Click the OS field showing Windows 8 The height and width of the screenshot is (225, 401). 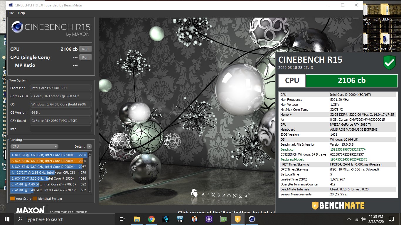[x=61, y=104]
